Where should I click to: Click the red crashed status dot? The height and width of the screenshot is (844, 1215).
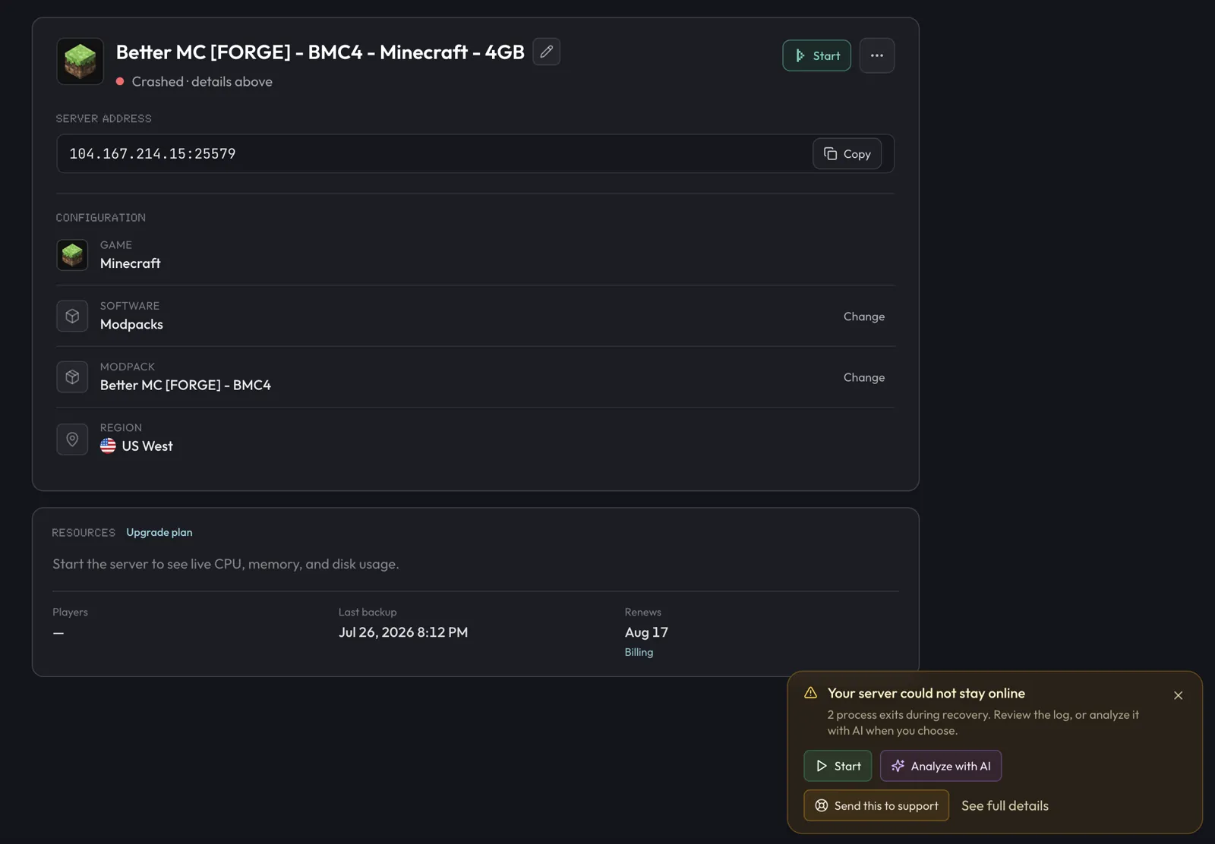click(x=120, y=81)
